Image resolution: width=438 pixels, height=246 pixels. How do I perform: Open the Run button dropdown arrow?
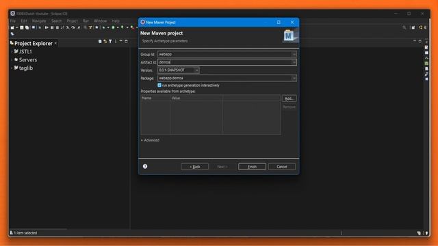(118, 27)
